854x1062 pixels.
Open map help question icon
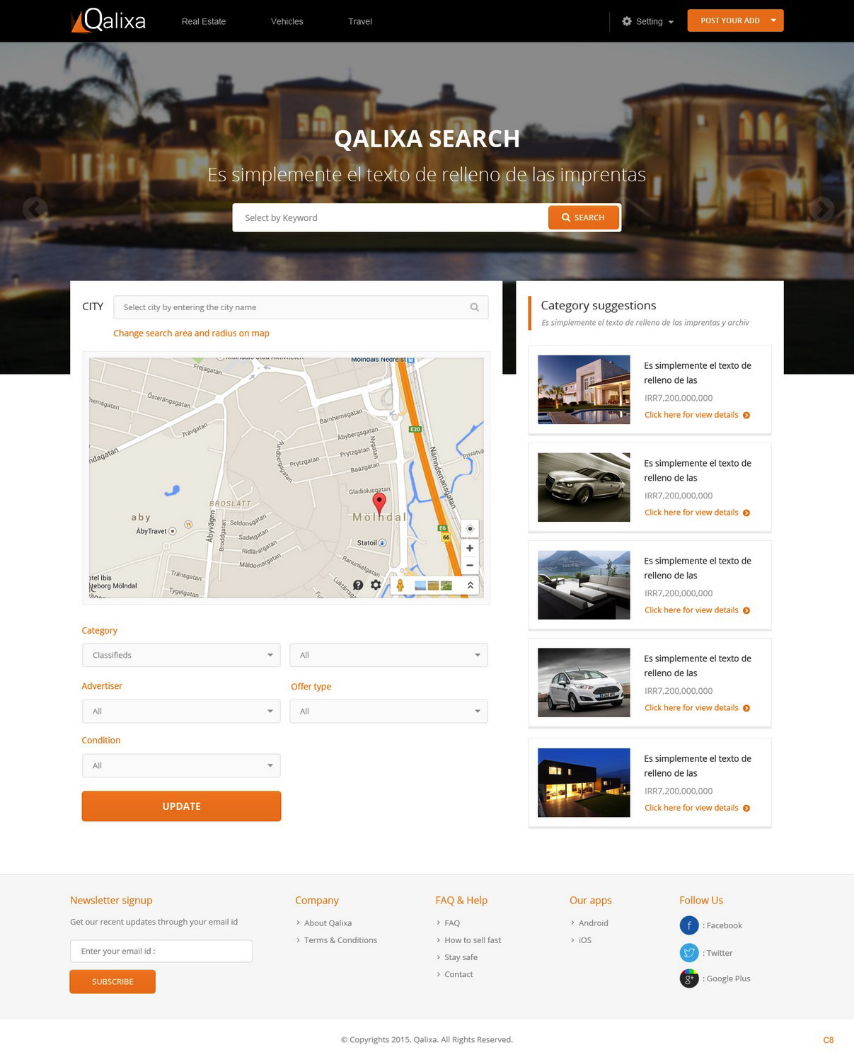point(358,585)
